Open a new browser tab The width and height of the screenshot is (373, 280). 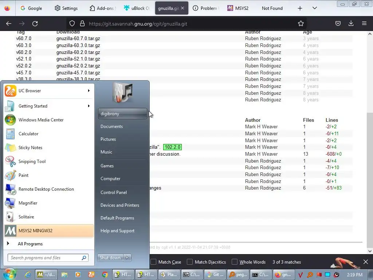pos(300,8)
